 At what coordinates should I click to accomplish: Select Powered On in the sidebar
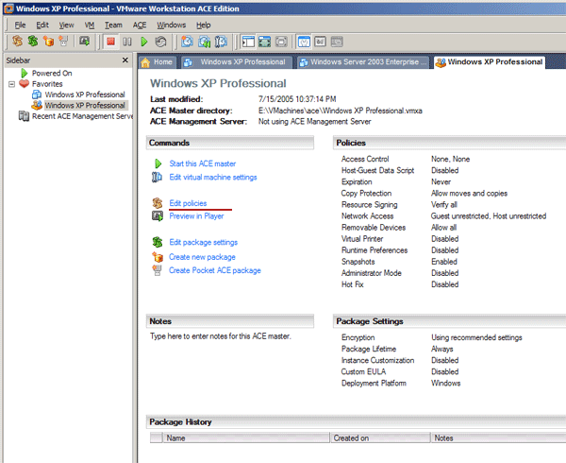52,73
